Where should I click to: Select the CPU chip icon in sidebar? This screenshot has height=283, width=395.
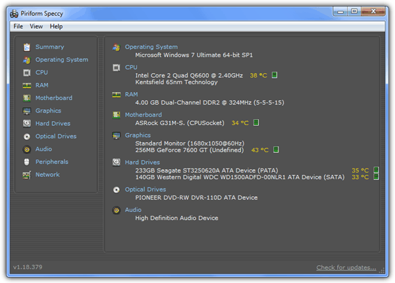[x=27, y=73]
